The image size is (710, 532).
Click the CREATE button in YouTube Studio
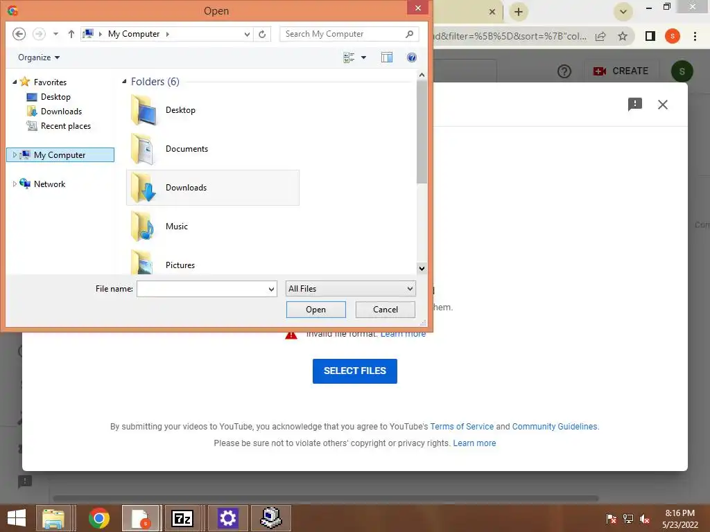(621, 71)
